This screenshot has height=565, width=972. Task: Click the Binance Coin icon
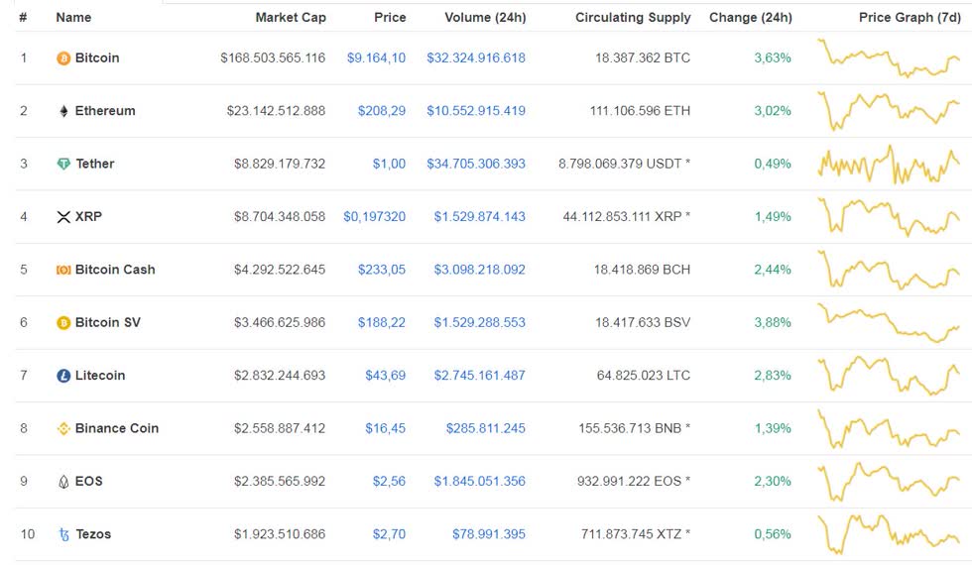point(63,428)
